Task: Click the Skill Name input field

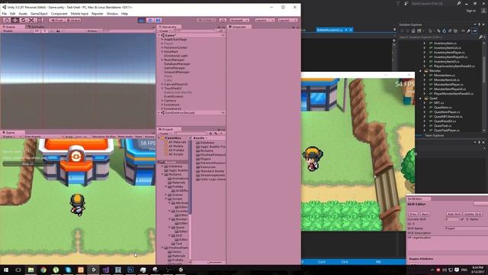Action: (466, 228)
